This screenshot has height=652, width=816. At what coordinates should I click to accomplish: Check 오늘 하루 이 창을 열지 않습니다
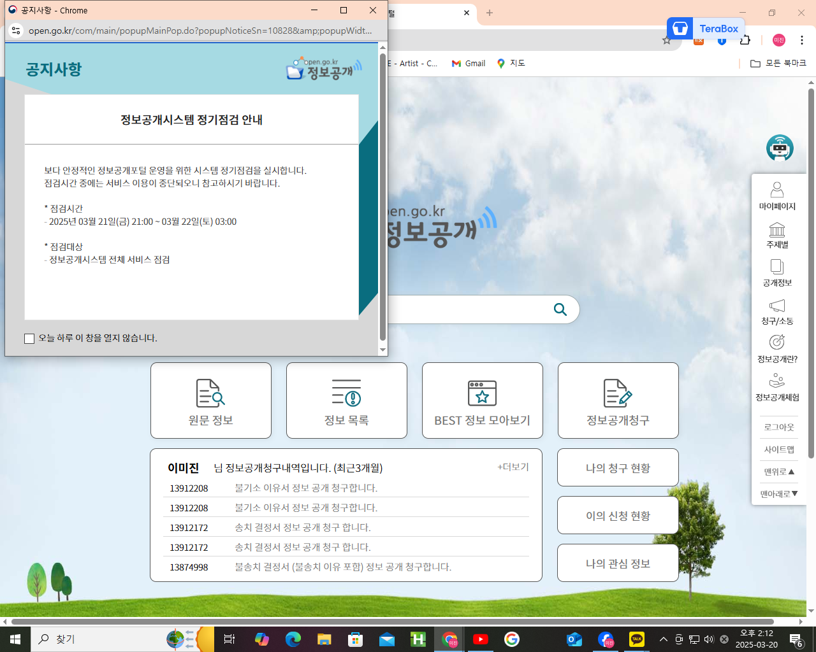tap(29, 338)
